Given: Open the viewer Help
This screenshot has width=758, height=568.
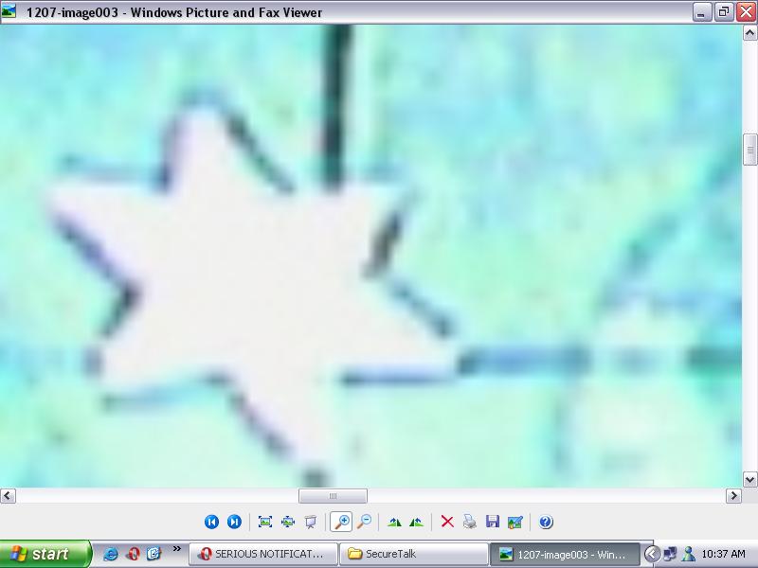Looking at the screenshot, I should 546,522.
